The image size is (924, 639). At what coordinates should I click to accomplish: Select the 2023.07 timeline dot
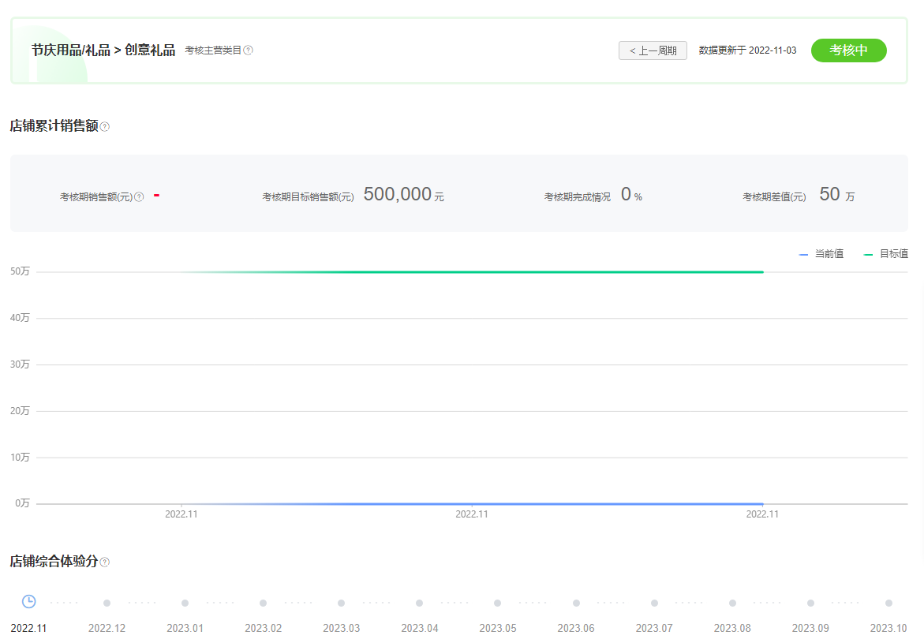click(654, 603)
